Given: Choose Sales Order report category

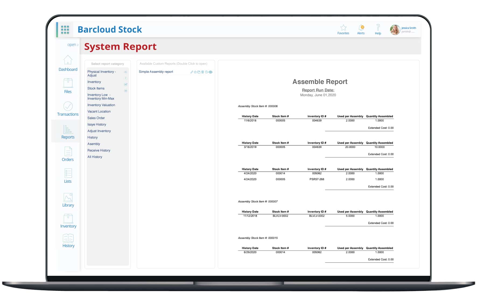Looking at the screenshot, I should point(96,118).
